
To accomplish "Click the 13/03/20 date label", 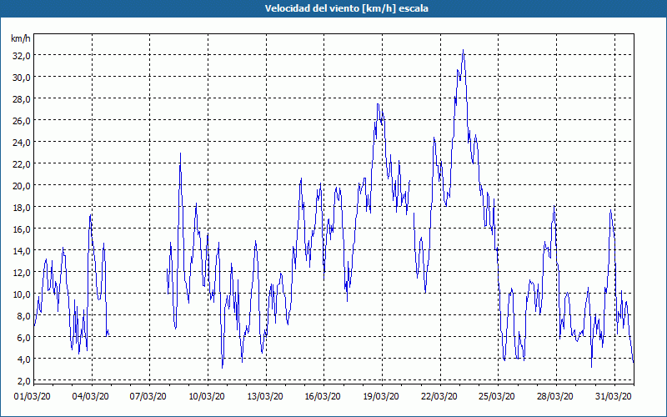I will coord(265,397).
